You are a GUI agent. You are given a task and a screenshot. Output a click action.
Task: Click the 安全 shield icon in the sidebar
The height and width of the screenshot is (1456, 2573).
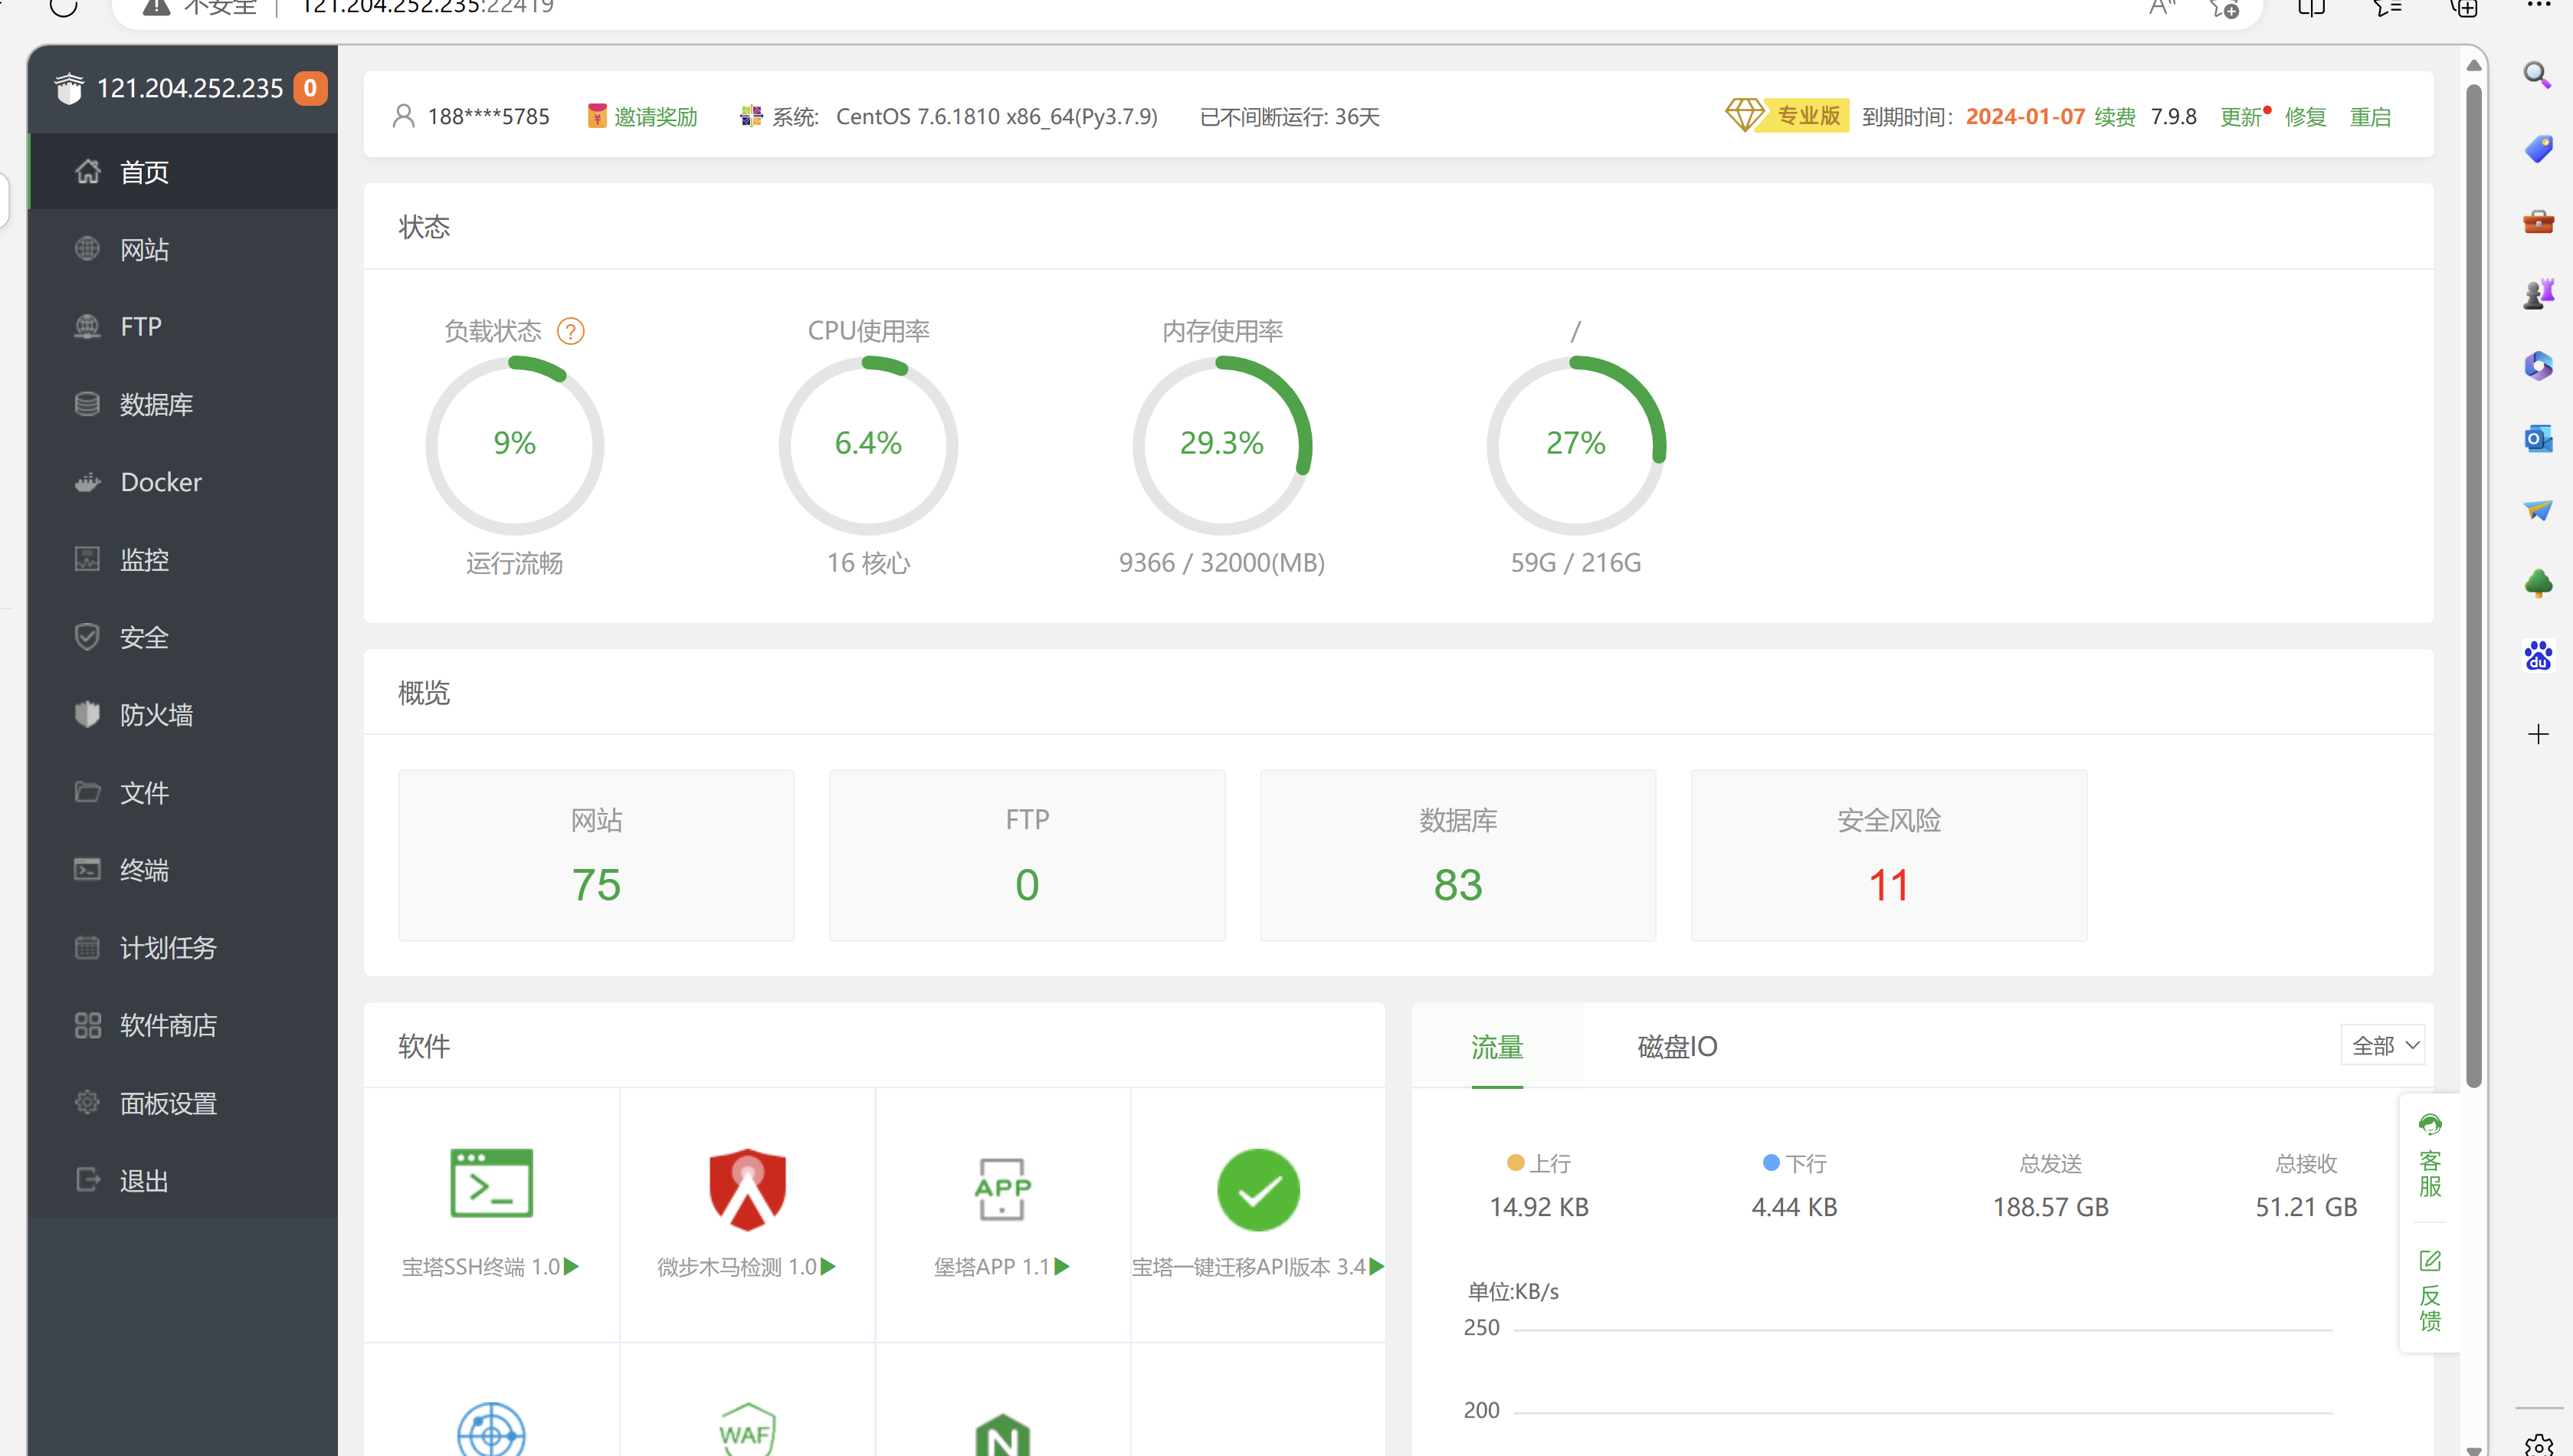click(87, 637)
